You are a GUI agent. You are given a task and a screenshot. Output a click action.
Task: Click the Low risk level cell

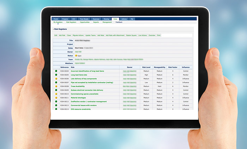[146, 82]
